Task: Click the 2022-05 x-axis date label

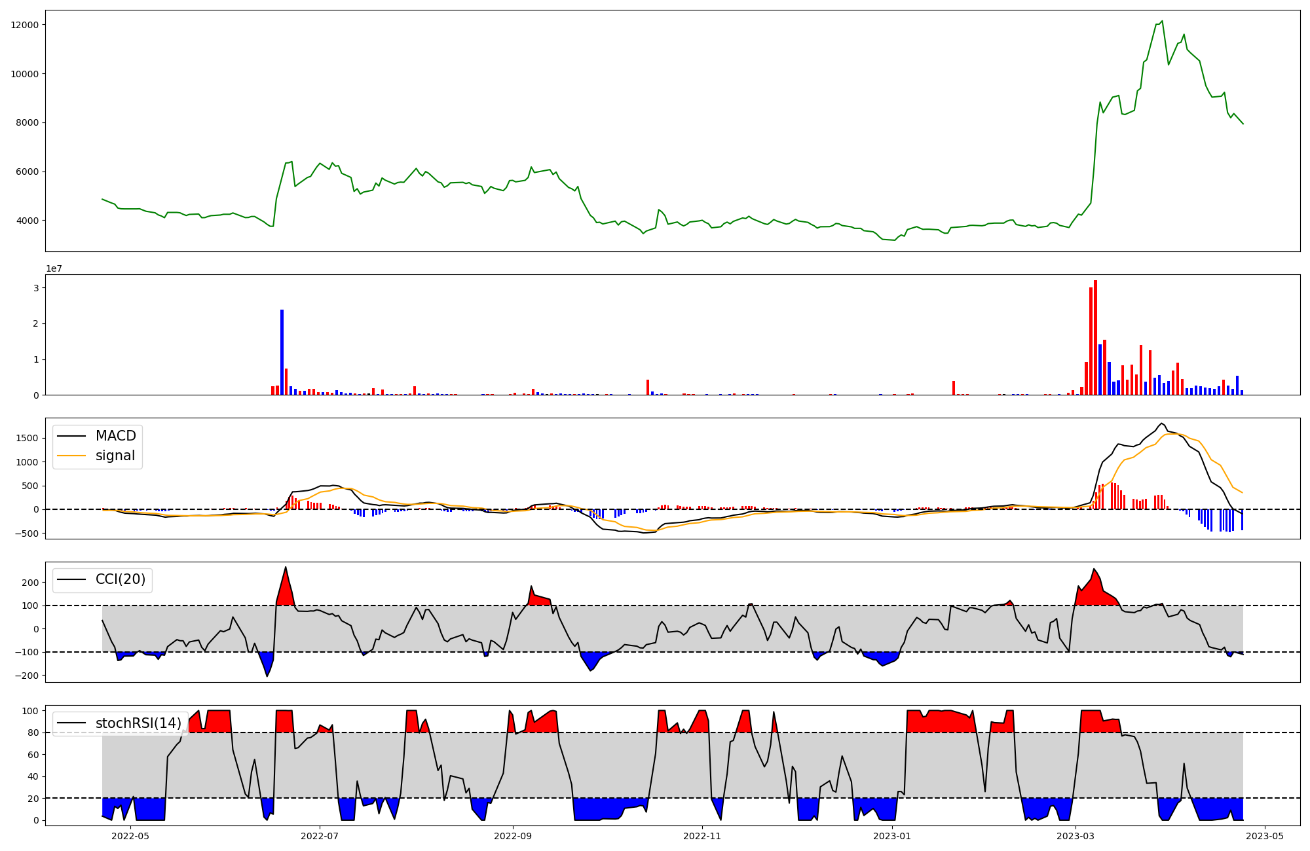Action: [x=130, y=836]
